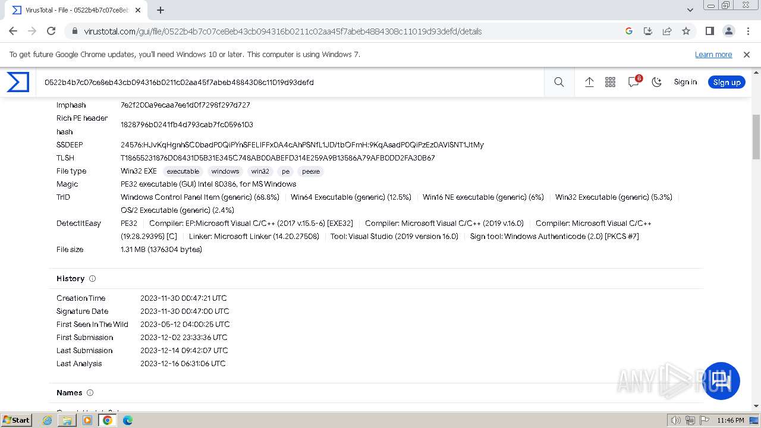Open Microsoft Edge from taskbar
The image size is (761, 428).
pos(128,420)
